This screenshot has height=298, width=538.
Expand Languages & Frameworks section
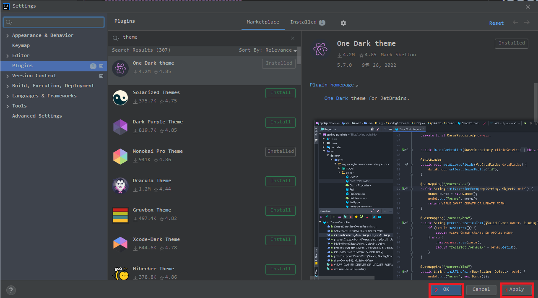click(x=8, y=96)
